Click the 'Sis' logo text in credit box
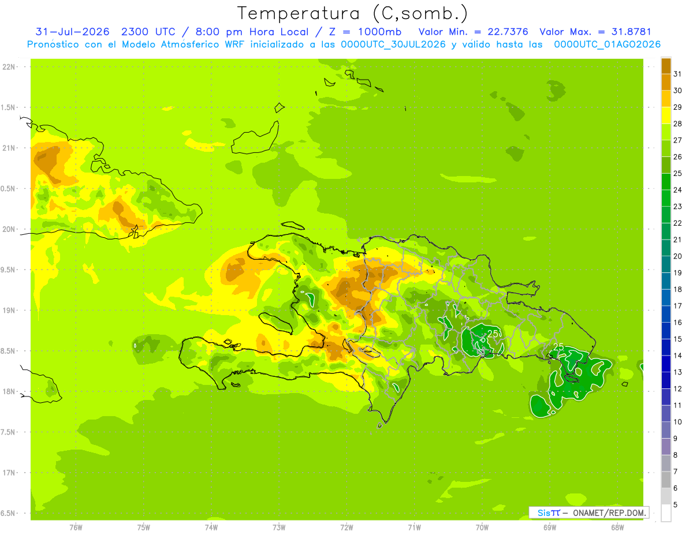Image resolution: width=693 pixels, height=535 pixels. (x=543, y=512)
